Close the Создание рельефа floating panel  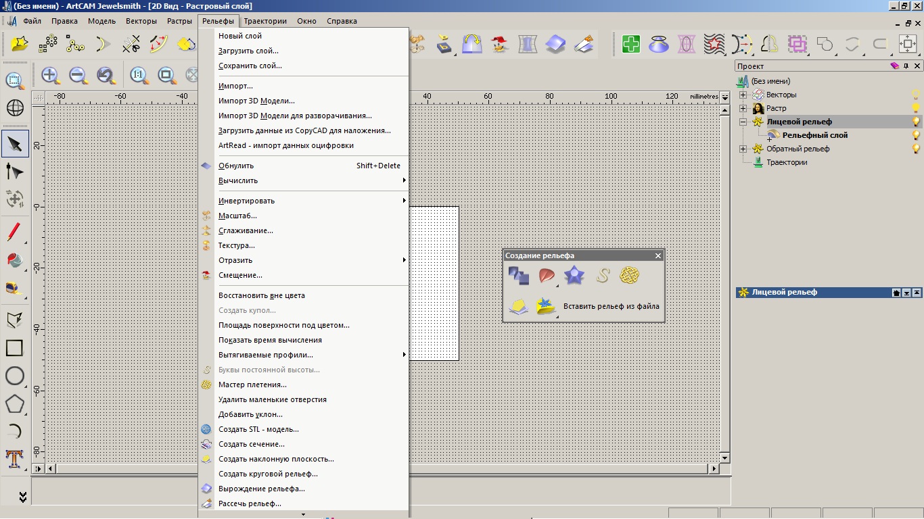658,256
